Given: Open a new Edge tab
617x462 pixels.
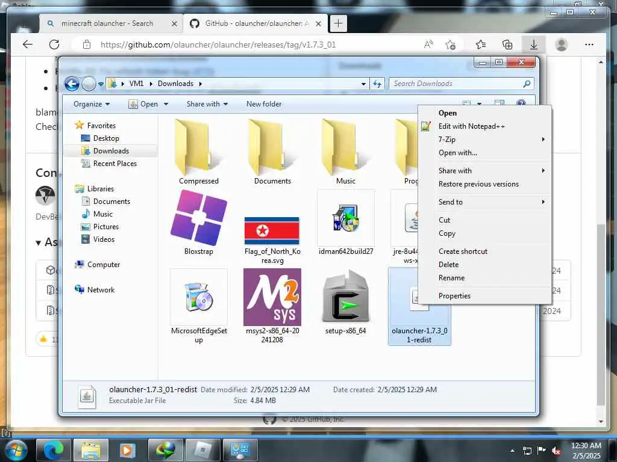Looking at the screenshot, I should tap(338, 23).
